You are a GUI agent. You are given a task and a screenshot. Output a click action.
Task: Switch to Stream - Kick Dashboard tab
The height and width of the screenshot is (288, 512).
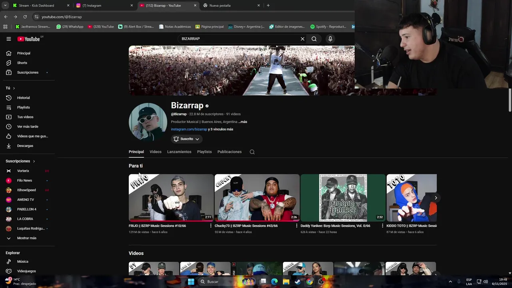tap(41, 6)
